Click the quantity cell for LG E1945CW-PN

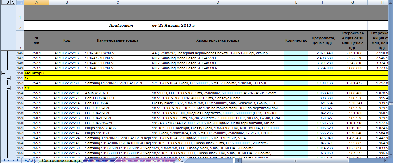(296, 123)
